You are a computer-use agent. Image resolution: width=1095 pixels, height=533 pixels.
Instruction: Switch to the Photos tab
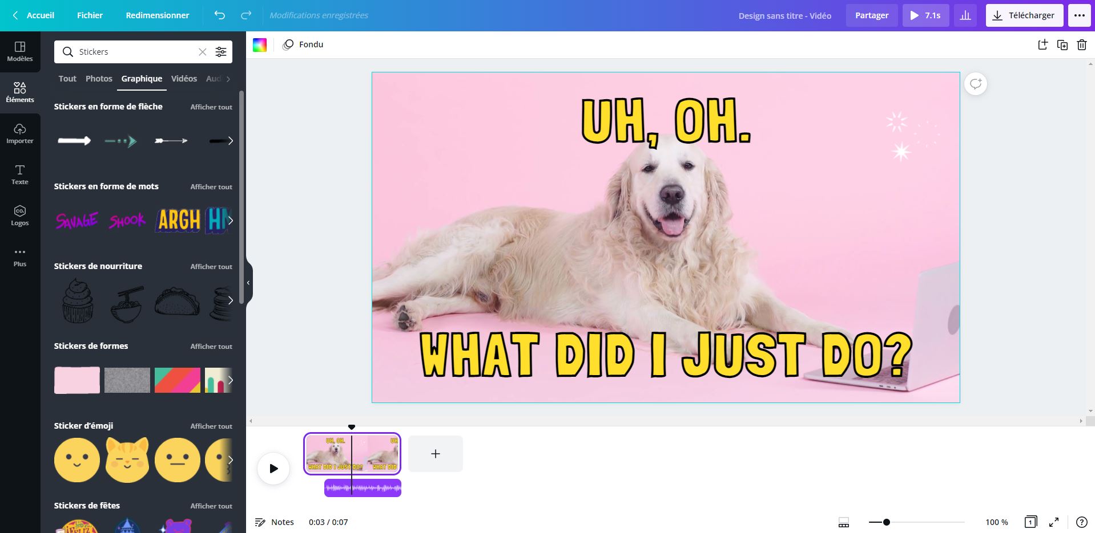tap(99, 79)
